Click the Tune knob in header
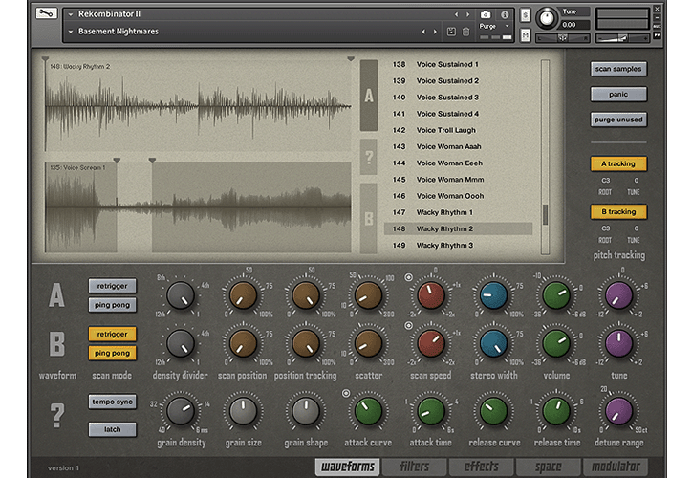 pos(547,18)
